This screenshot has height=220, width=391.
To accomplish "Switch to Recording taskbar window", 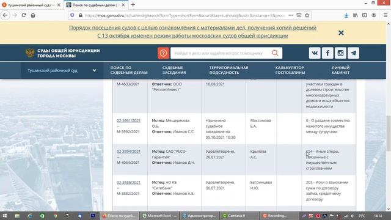I will tap(280, 216).
